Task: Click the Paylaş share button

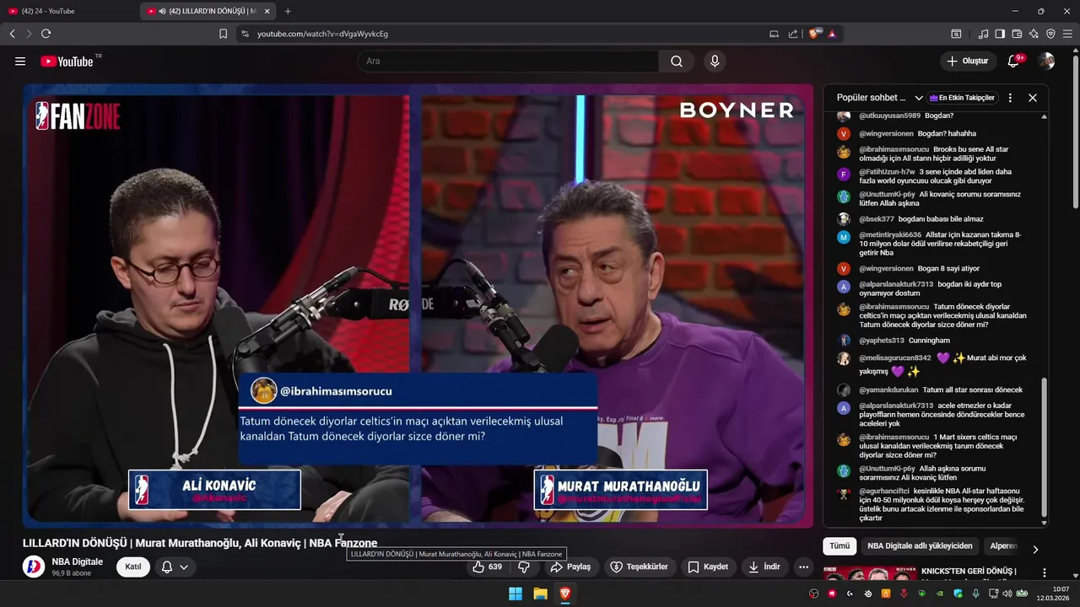Action: 570,567
